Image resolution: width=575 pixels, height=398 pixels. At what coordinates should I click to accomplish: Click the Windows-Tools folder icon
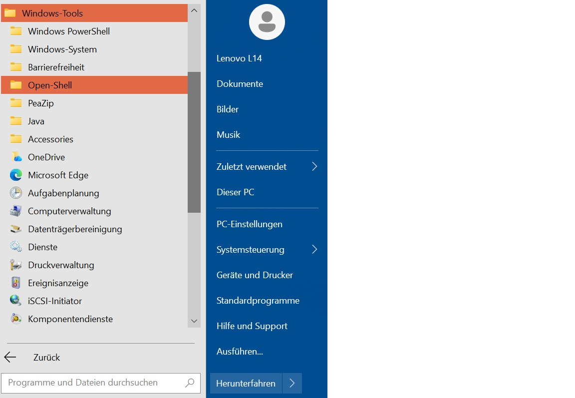point(10,13)
